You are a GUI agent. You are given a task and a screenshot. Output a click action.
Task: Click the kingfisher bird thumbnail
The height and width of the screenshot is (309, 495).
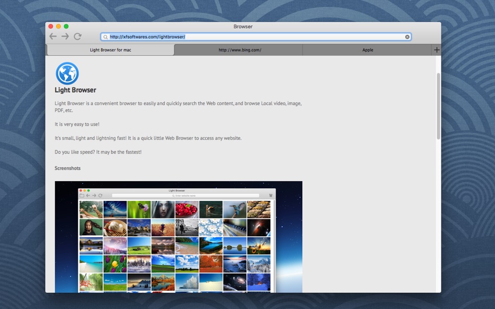pos(234,209)
